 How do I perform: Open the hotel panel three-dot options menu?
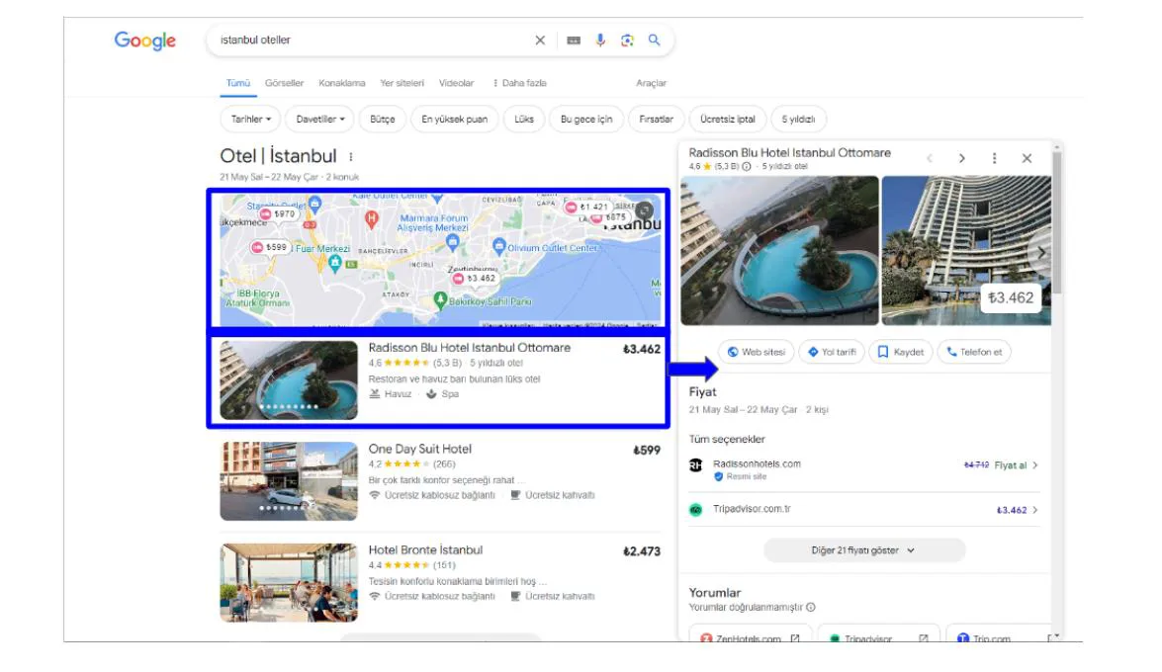click(x=995, y=158)
